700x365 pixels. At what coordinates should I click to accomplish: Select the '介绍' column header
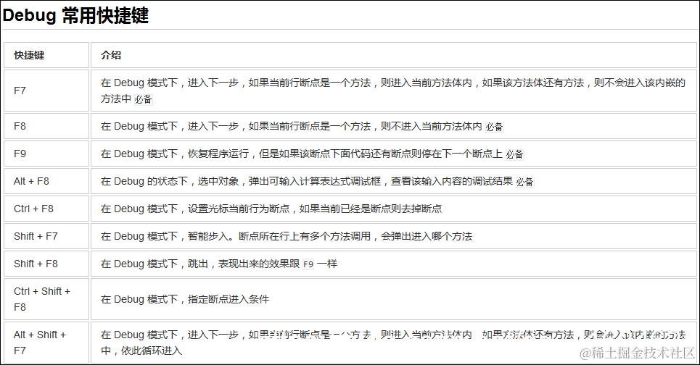coord(393,55)
